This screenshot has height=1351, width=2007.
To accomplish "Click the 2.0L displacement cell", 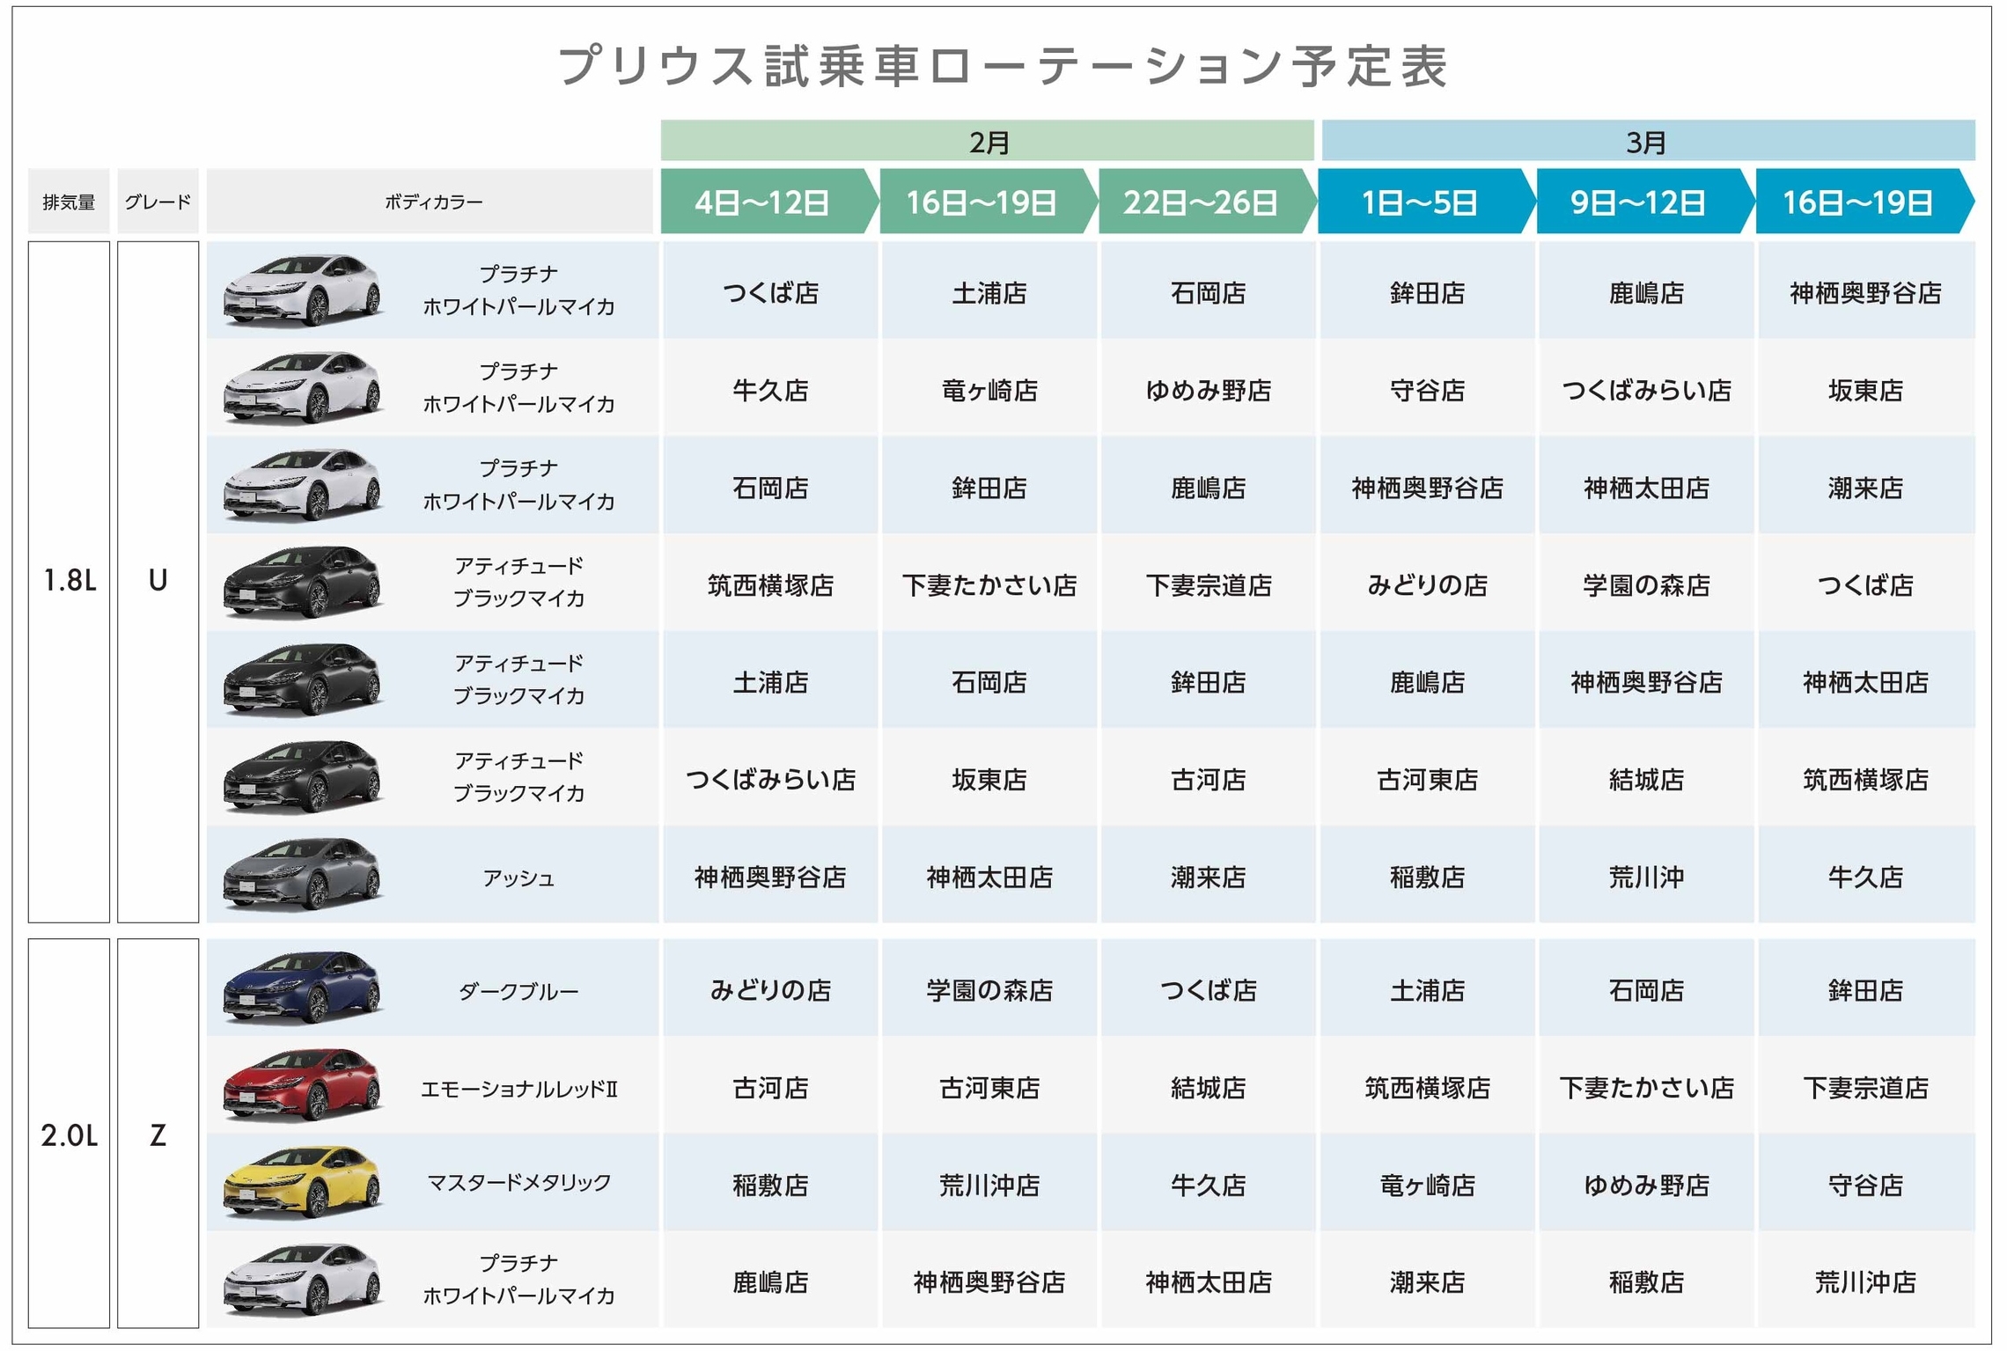I will tap(69, 1134).
